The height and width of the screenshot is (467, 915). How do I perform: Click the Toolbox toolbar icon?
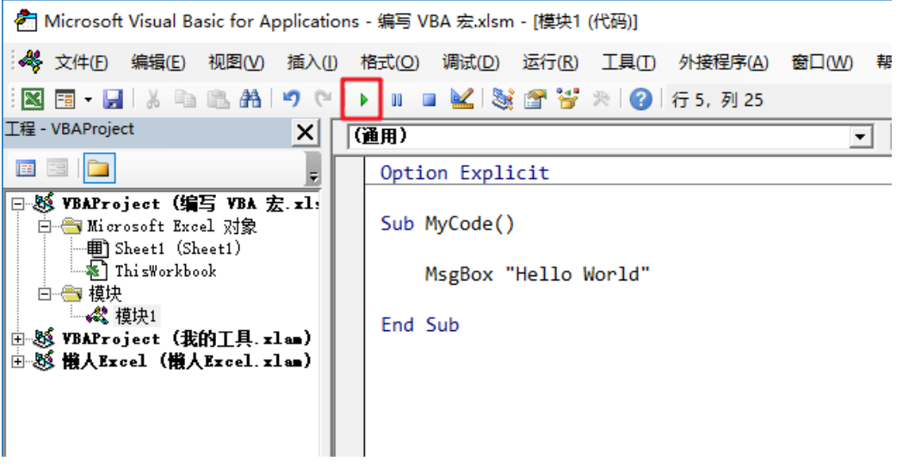pyautogui.click(x=601, y=100)
